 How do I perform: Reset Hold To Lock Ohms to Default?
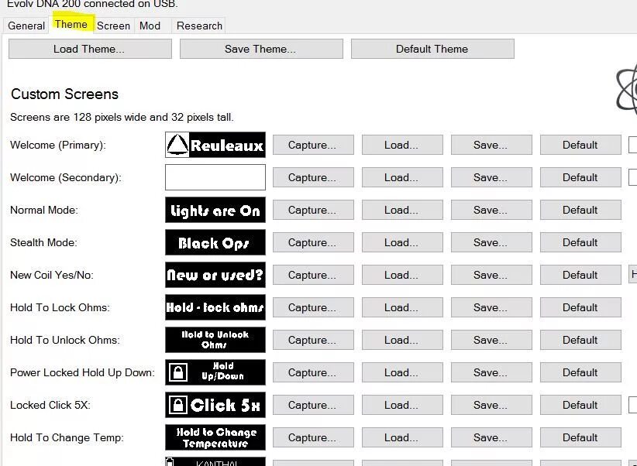580,307
